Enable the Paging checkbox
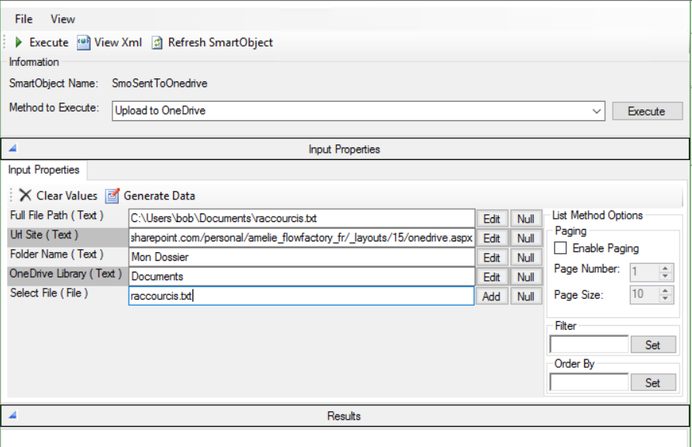The height and width of the screenshot is (447, 692). coord(560,248)
